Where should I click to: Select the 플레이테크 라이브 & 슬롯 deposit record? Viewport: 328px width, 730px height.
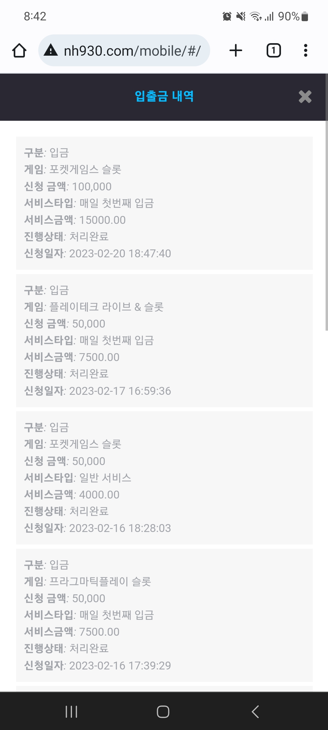tap(164, 340)
